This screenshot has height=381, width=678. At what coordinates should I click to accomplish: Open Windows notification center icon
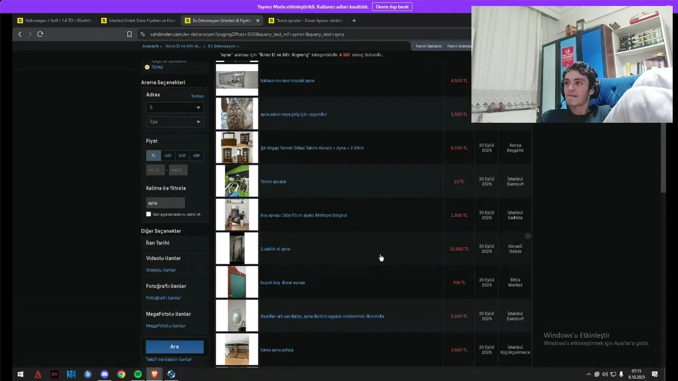[655, 374]
